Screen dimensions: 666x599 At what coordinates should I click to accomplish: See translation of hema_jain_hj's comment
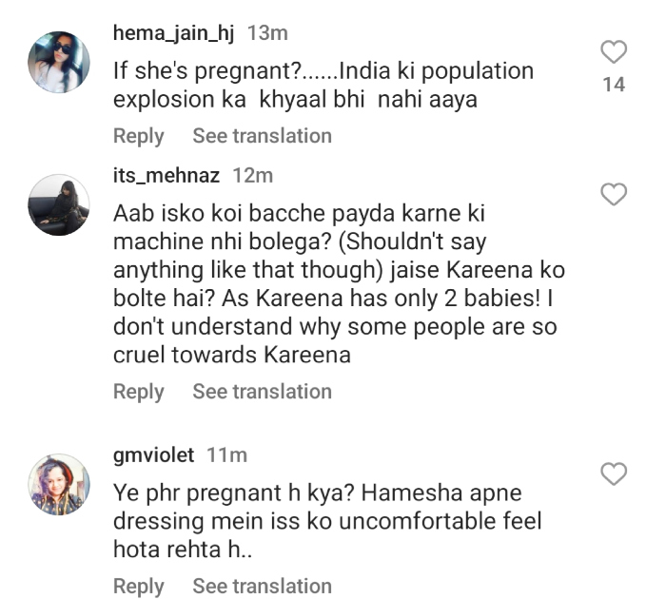point(262,136)
